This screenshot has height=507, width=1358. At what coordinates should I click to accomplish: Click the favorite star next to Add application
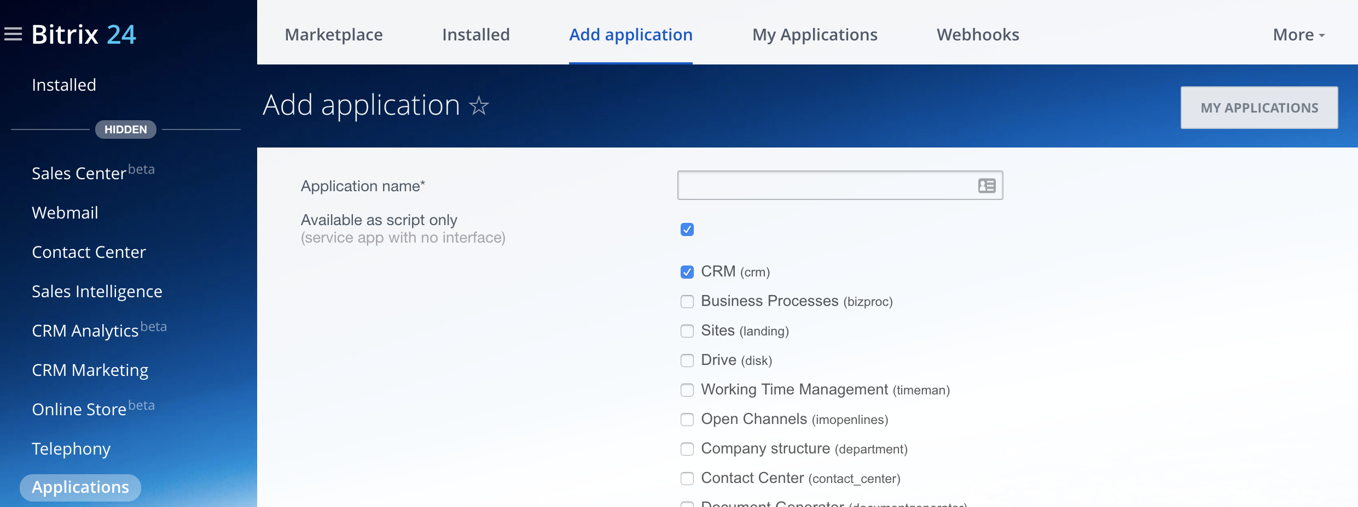479,105
